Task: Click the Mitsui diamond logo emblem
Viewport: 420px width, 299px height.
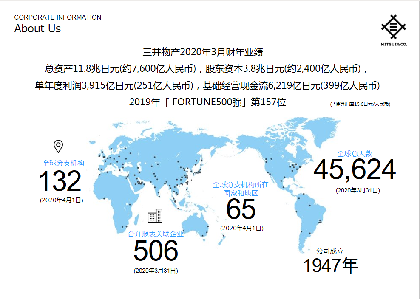Action: (x=393, y=27)
